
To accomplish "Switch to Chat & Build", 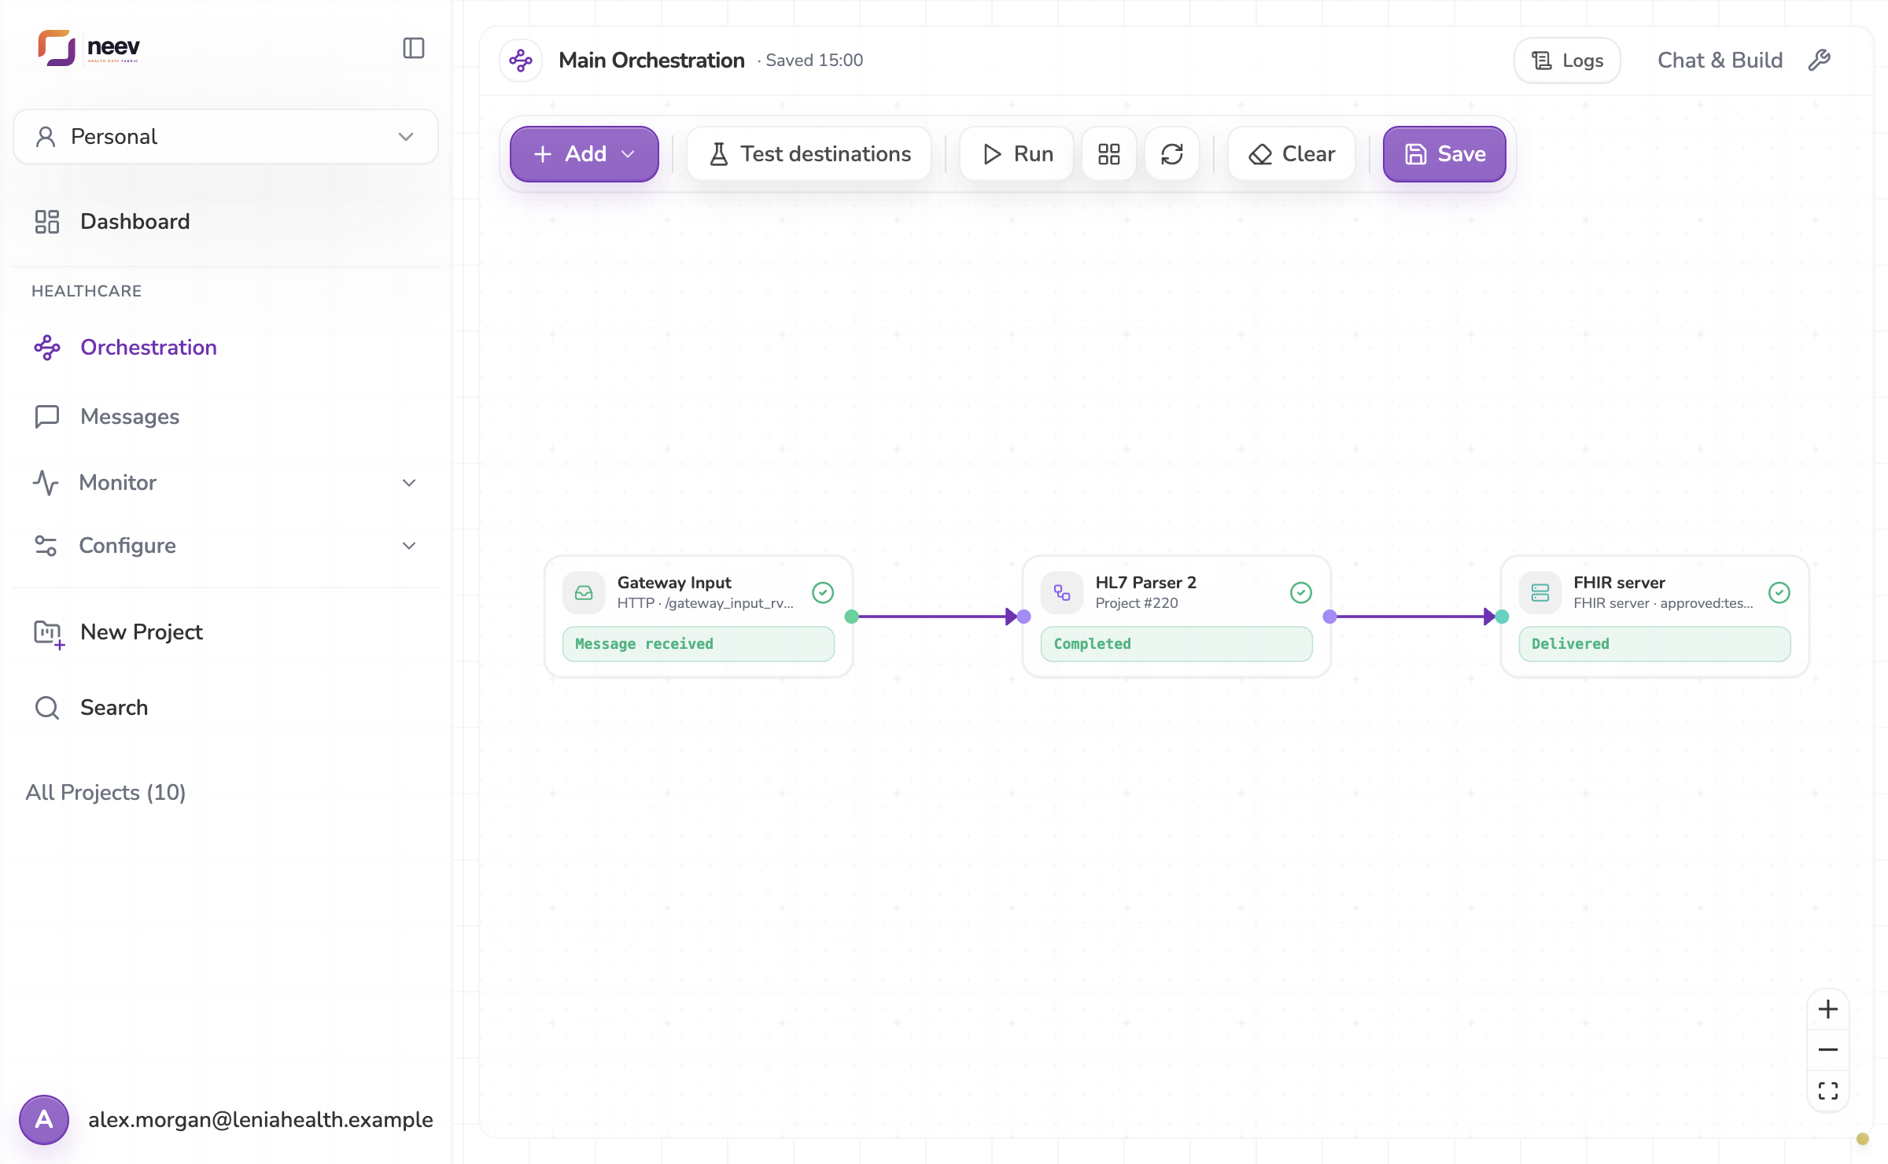I will (1720, 61).
